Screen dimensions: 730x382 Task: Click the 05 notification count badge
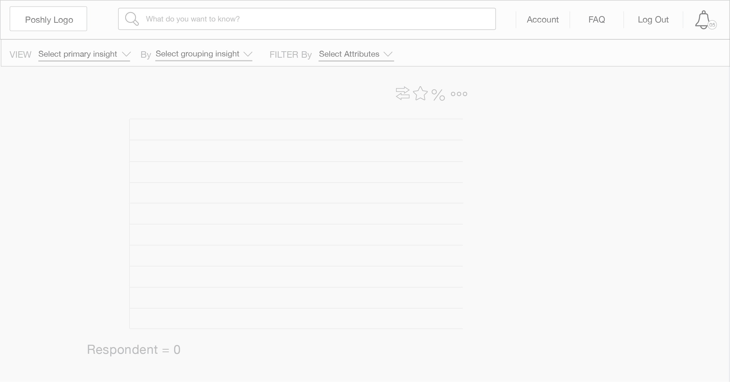click(712, 25)
